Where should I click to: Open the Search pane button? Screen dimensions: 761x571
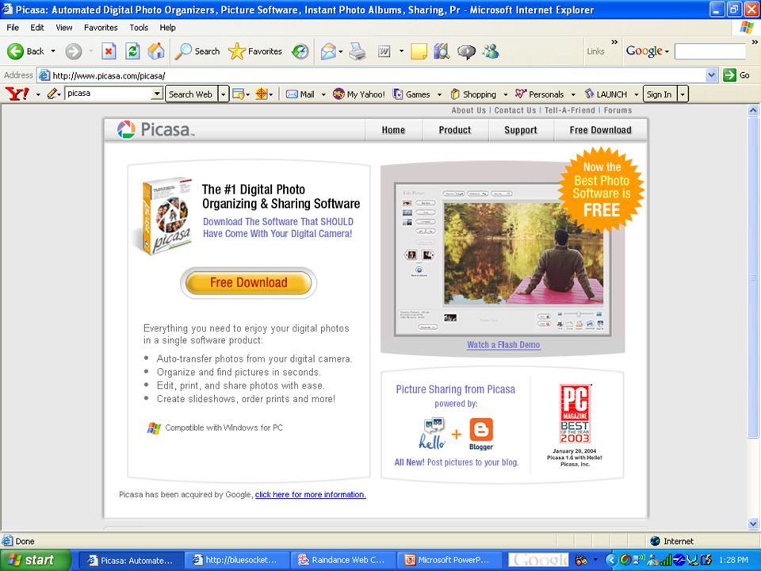(x=197, y=51)
